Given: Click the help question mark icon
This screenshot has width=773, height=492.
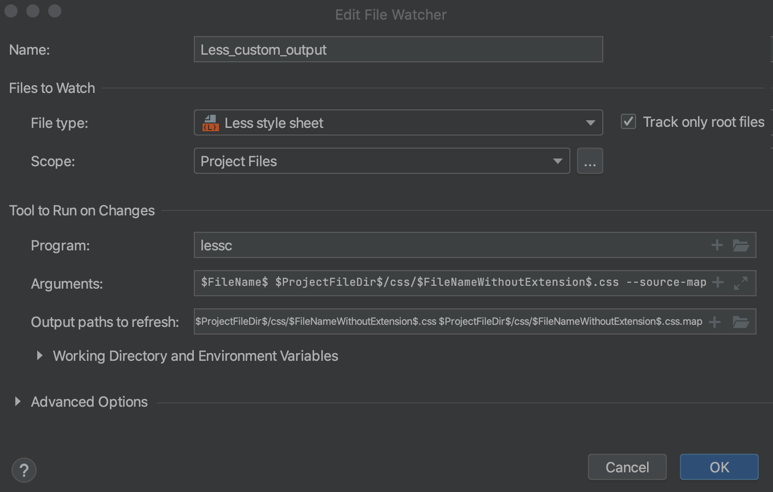Looking at the screenshot, I should pos(24,470).
